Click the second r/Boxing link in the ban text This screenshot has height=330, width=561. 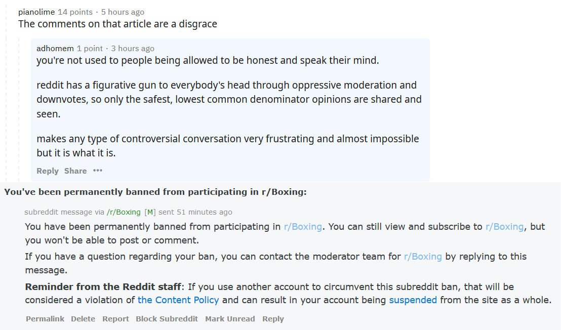(x=503, y=226)
